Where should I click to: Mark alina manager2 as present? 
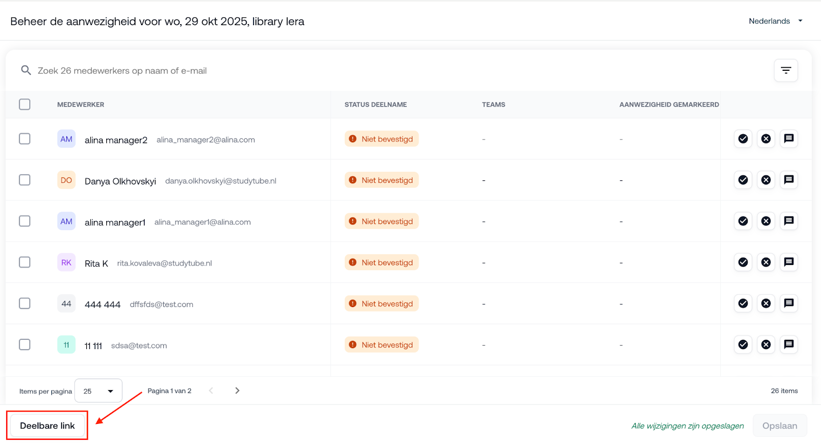(x=743, y=139)
